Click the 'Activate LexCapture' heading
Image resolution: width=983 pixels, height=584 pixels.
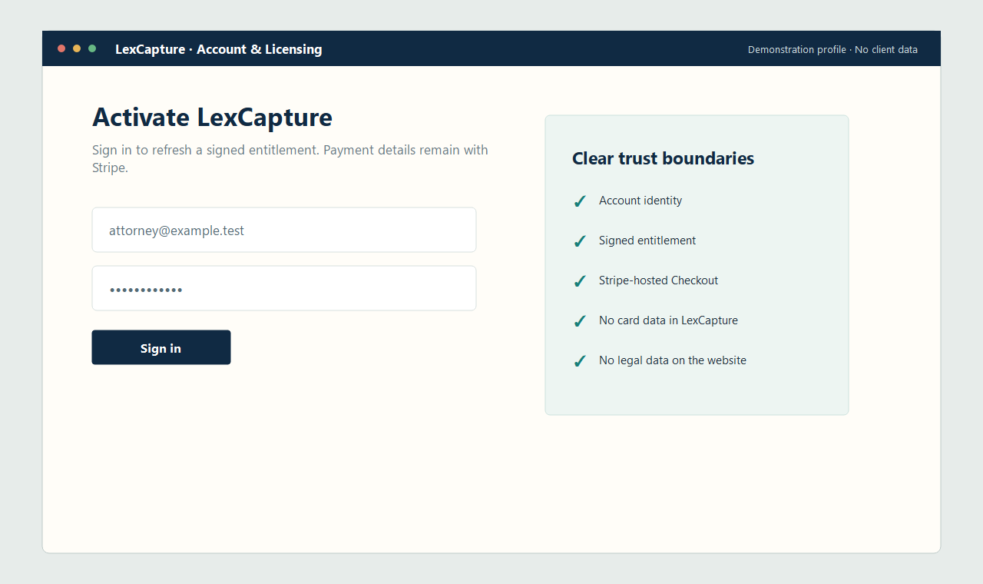click(x=213, y=118)
